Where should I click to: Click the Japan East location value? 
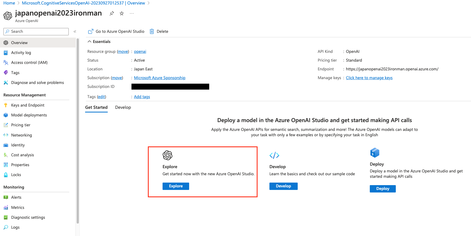(x=143, y=69)
